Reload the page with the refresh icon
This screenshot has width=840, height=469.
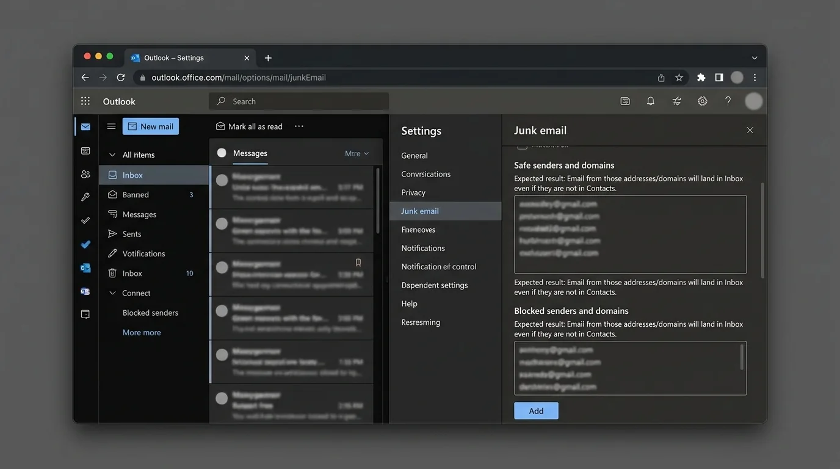pyautogui.click(x=121, y=78)
